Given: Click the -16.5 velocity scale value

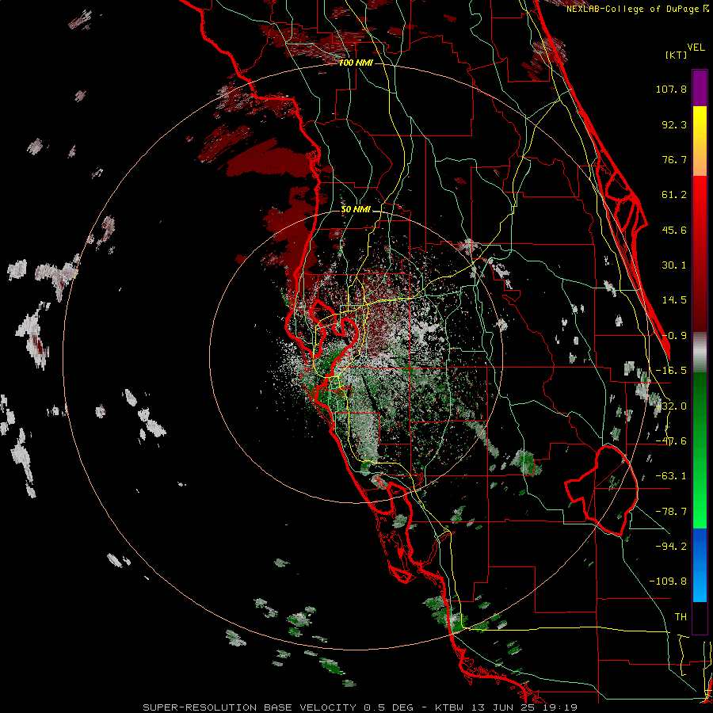Looking at the screenshot, I should pos(671,371).
